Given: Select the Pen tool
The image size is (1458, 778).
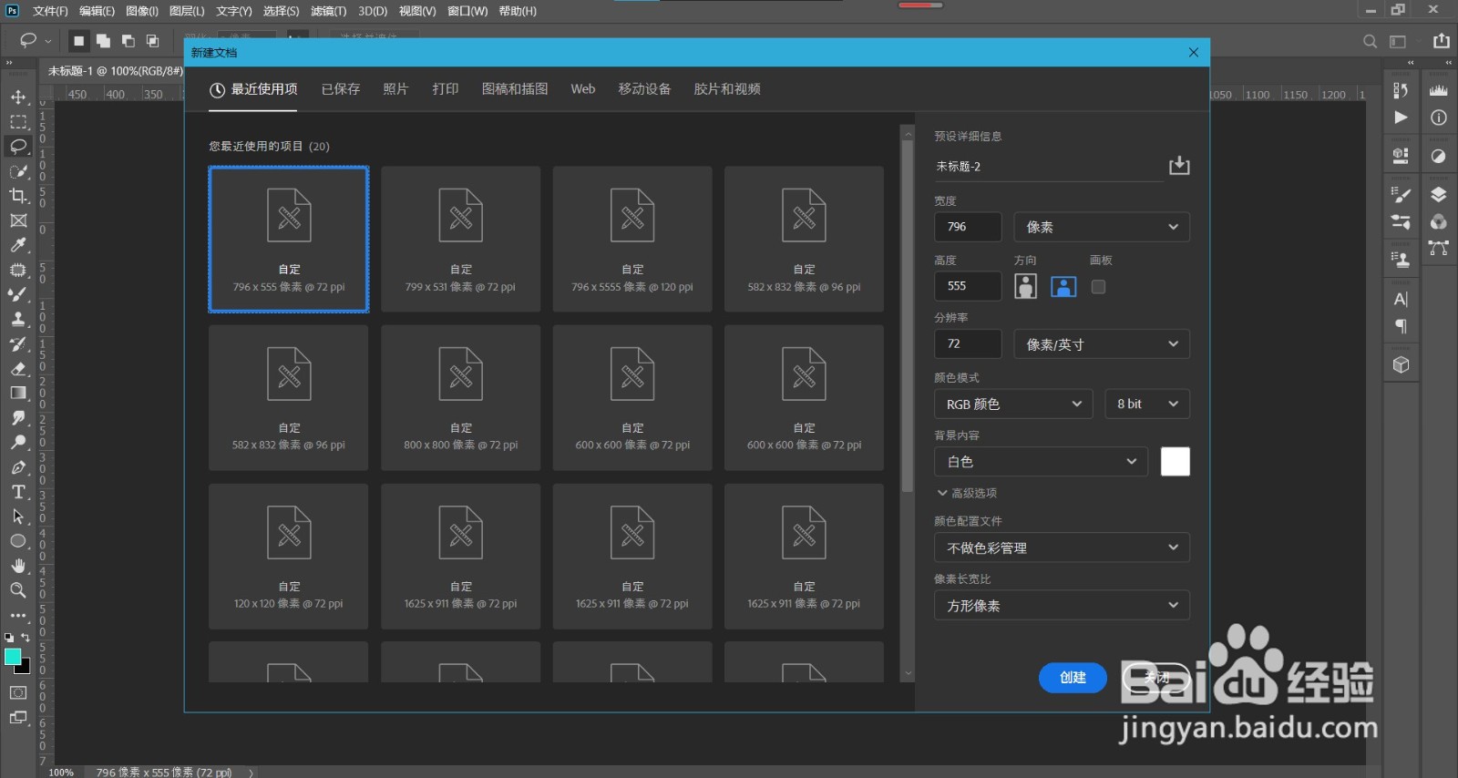Looking at the screenshot, I should pos(18,467).
